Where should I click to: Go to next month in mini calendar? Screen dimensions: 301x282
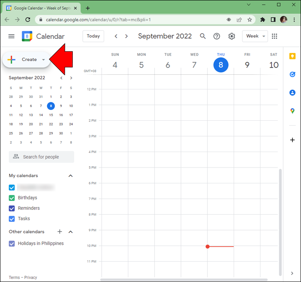[71, 78]
